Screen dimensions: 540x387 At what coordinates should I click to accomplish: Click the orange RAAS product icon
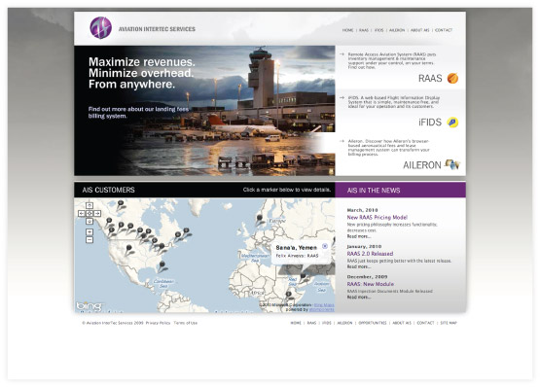pyautogui.click(x=452, y=78)
